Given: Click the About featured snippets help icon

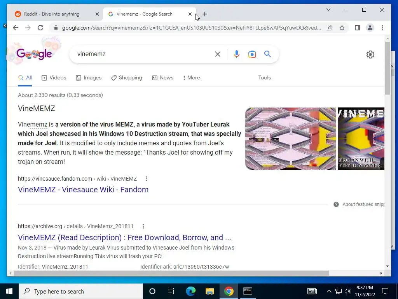Looking at the screenshot, I should pyautogui.click(x=336, y=204).
